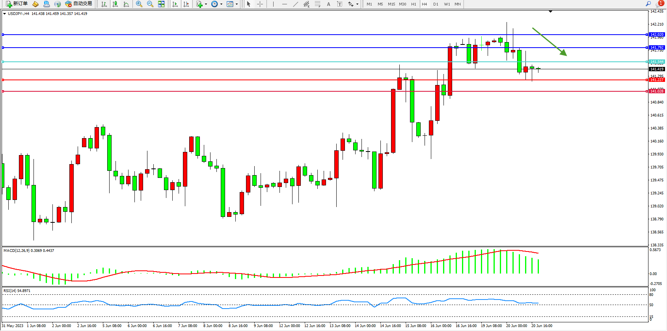667x331 pixels.
Task: Open the periodicity clock dropdown arrow
Action: tap(221, 4)
